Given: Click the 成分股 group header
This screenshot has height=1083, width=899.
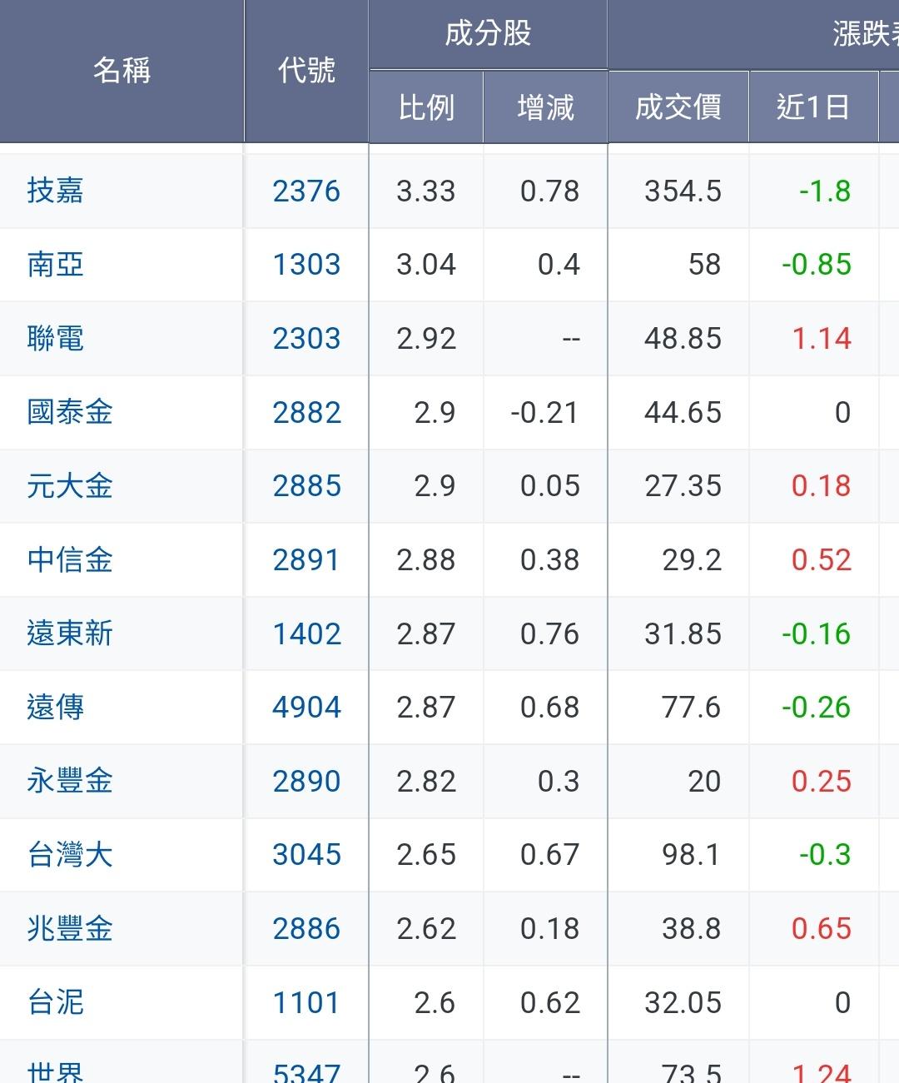Looking at the screenshot, I should tap(488, 34).
